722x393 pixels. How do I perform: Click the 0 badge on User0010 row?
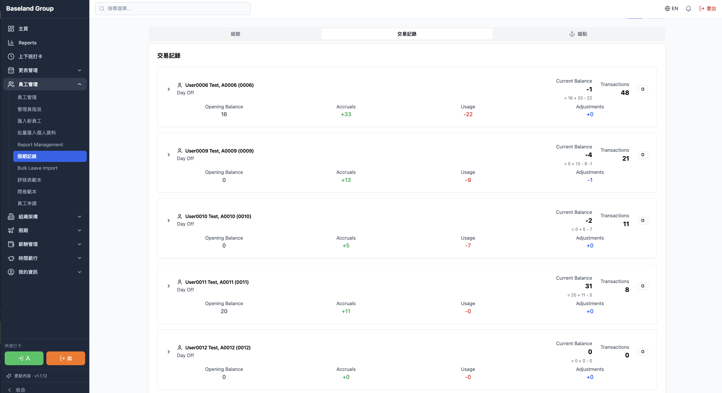[x=643, y=220]
